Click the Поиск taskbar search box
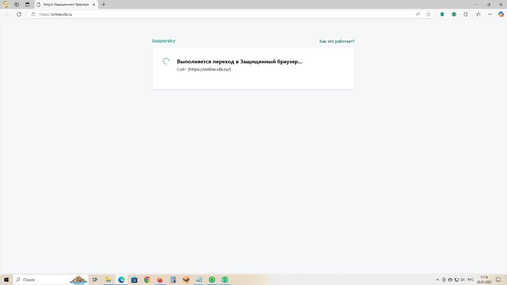The height and width of the screenshot is (285, 507). 51,280
